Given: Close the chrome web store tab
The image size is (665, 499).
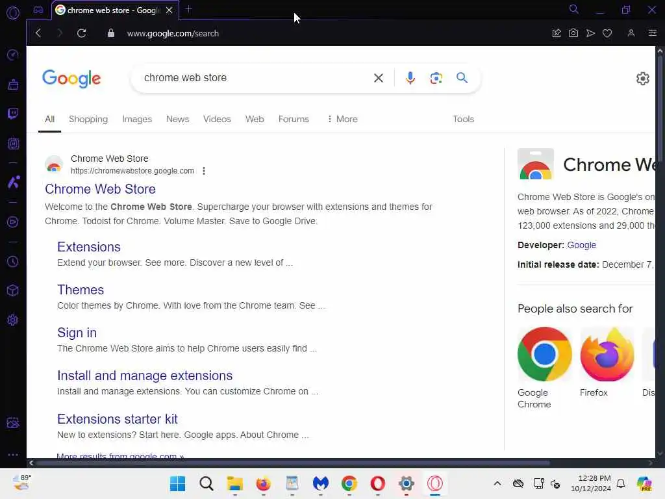Looking at the screenshot, I should click(x=169, y=10).
